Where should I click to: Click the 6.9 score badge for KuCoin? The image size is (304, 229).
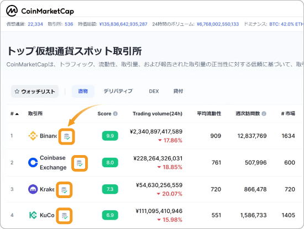[110, 215]
